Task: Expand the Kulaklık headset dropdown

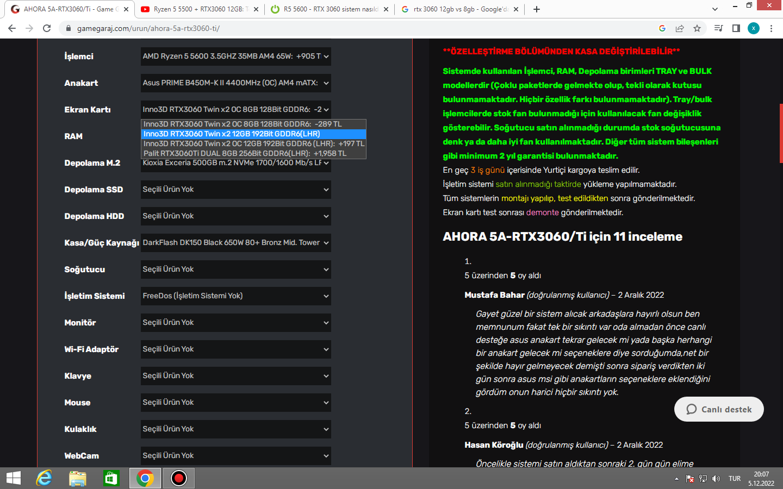Action: [236, 429]
